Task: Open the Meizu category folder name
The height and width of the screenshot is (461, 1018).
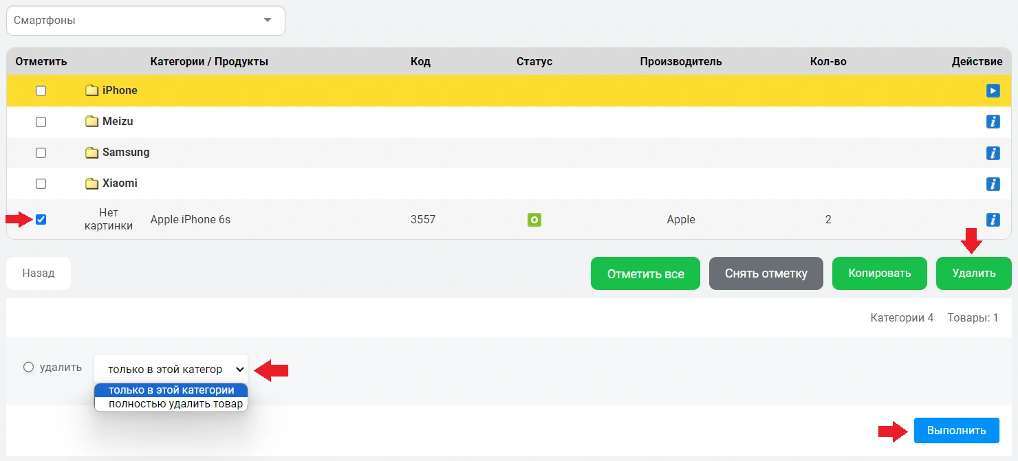Action: point(118,122)
